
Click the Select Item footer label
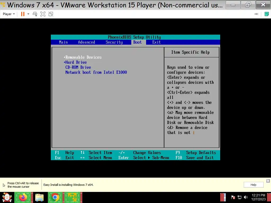100,153
